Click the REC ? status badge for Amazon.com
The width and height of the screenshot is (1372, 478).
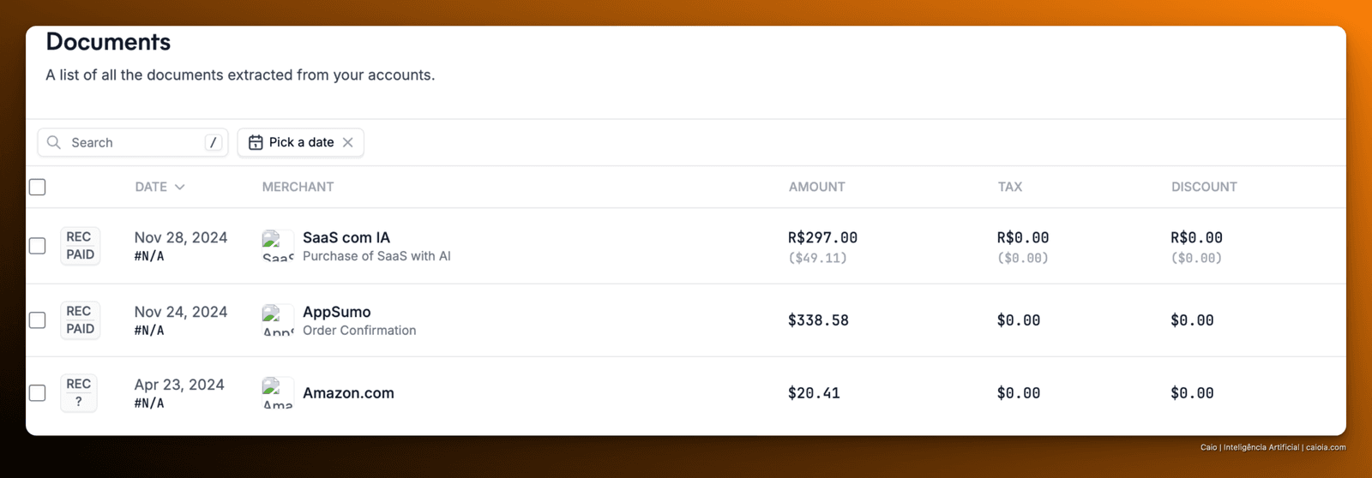click(79, 392)
